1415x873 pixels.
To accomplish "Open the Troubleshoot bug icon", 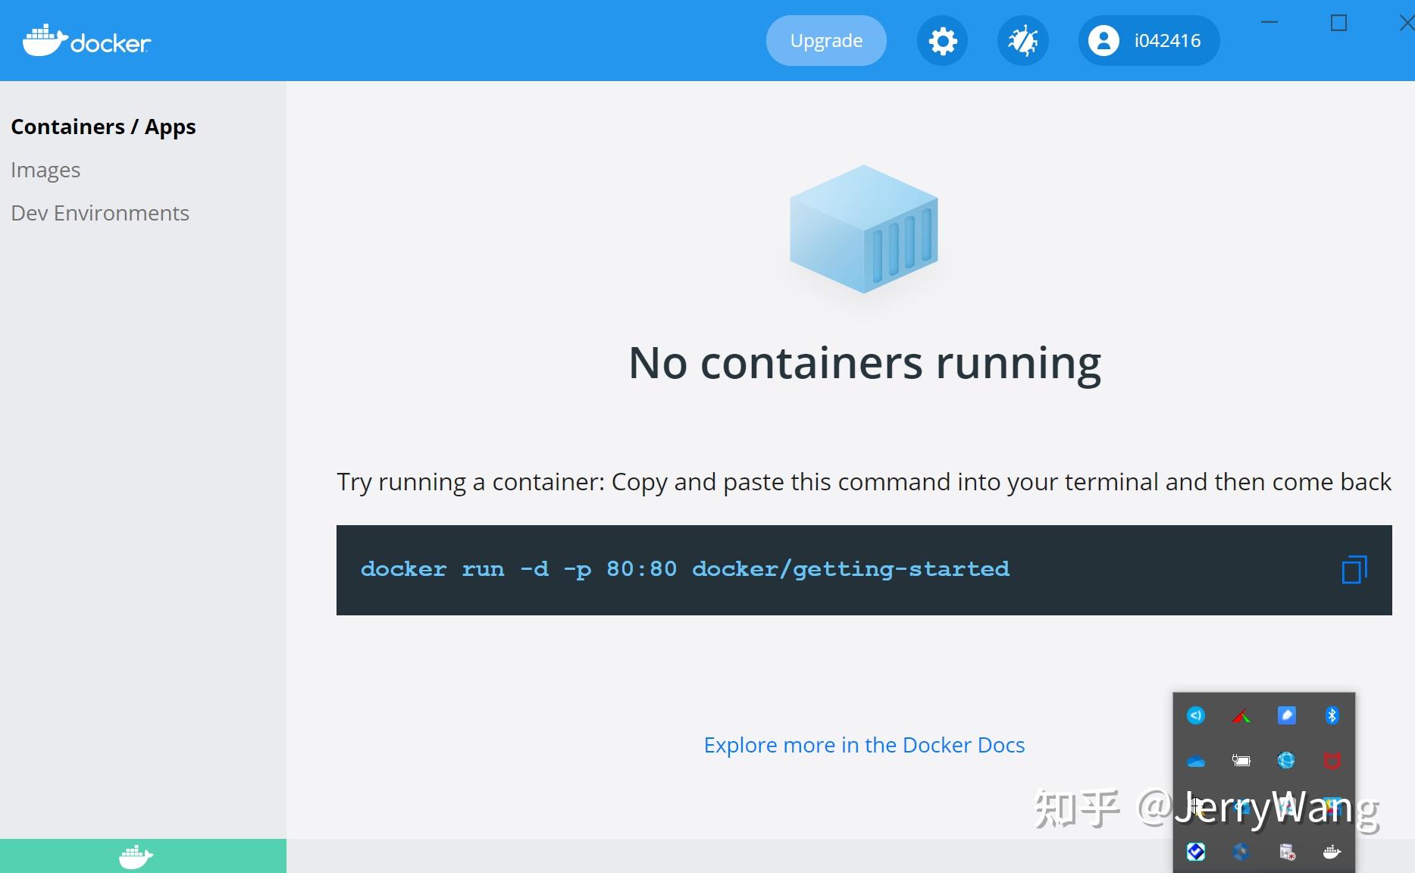I will pos(1022,41).
